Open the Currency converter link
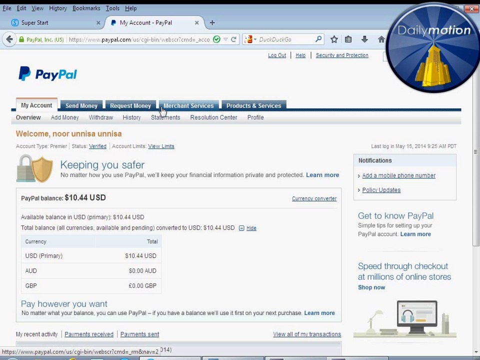This screenshot has width=480, height=360. pyautogui.click(x=314, y=198)
